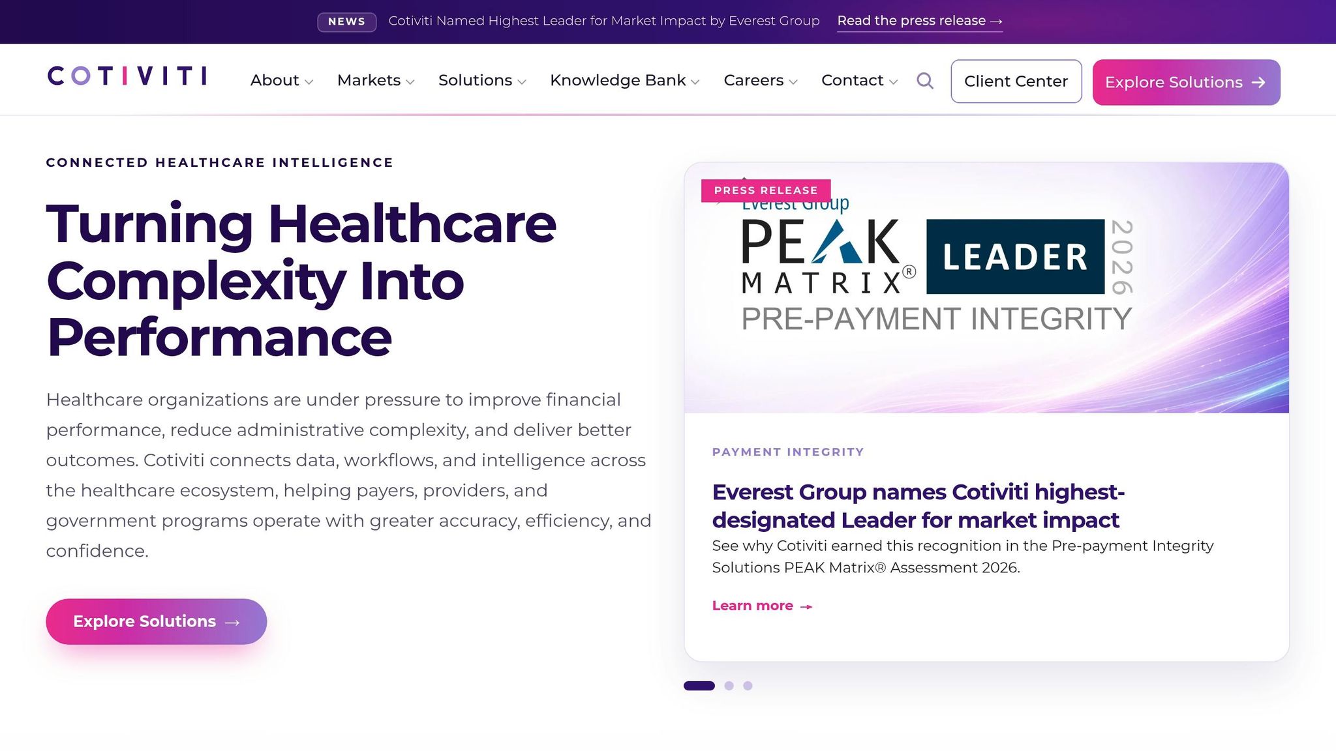The width and height of the screenshot is (1336, 751).
Task: Click the NEWS badge in top banner
Action: coord(346,22)
